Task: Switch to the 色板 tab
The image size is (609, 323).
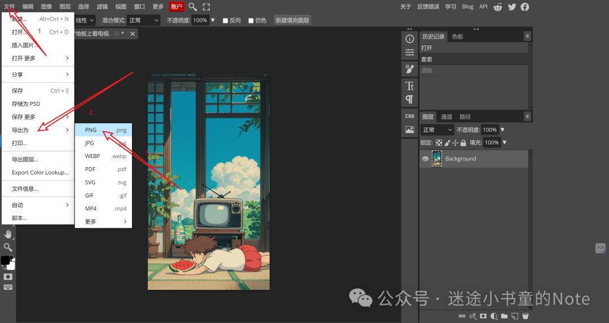Action: [x=457, y=37]
